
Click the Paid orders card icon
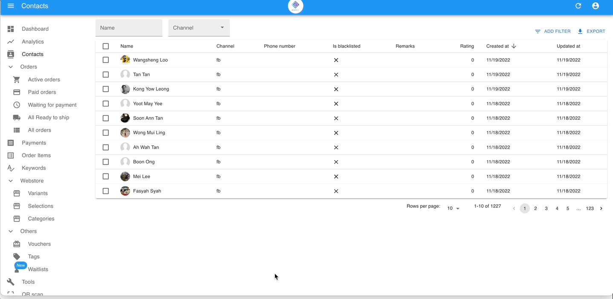[x=16, y=92]
